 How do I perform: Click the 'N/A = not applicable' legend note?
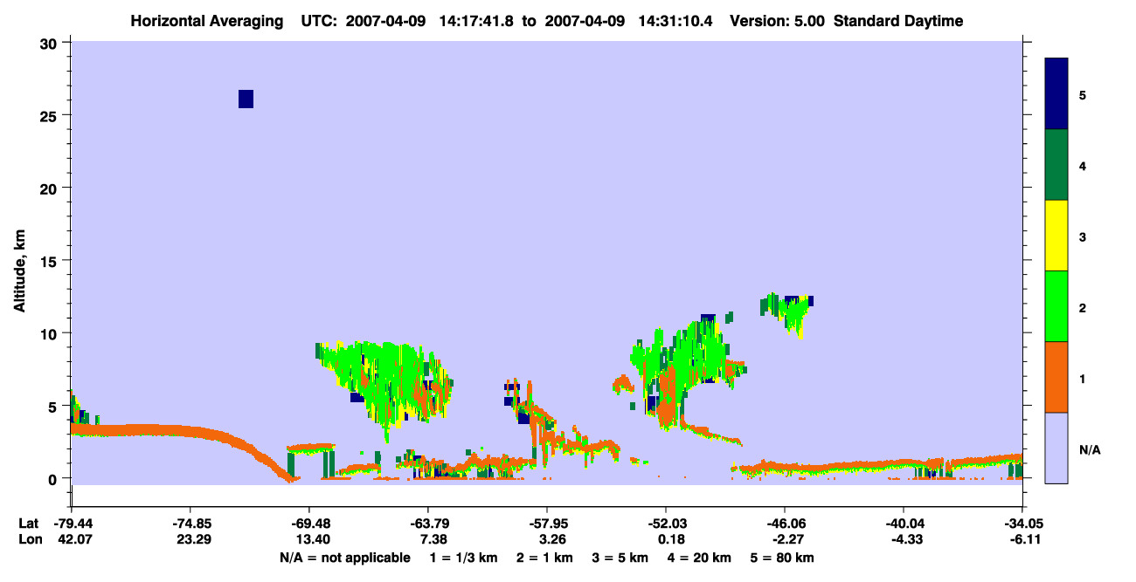[x=344, y=558]
